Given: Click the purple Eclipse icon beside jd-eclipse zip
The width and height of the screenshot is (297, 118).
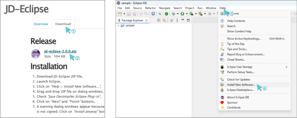Looking at the screenshot, I should point(36,54).
